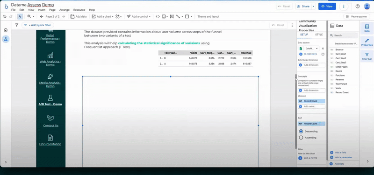Insert a URL embed element

point(158,17)
